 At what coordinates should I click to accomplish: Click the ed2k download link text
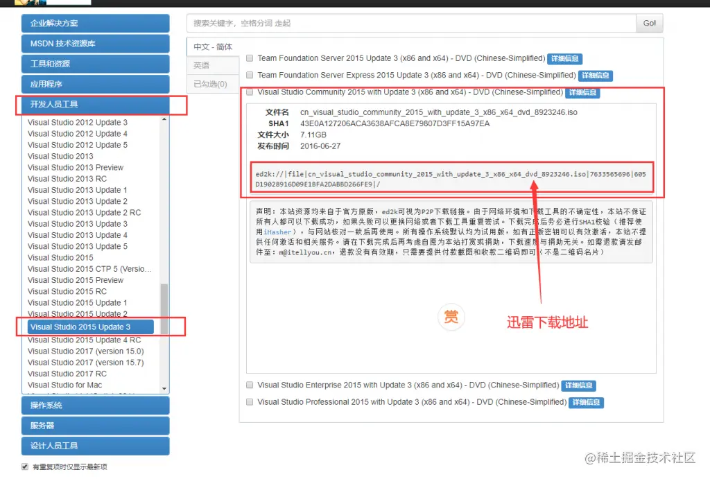tap(451, 179)
